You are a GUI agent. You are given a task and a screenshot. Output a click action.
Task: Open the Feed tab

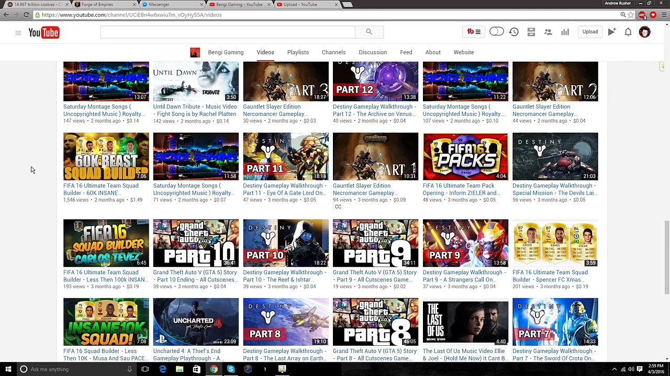coord(406,52)
